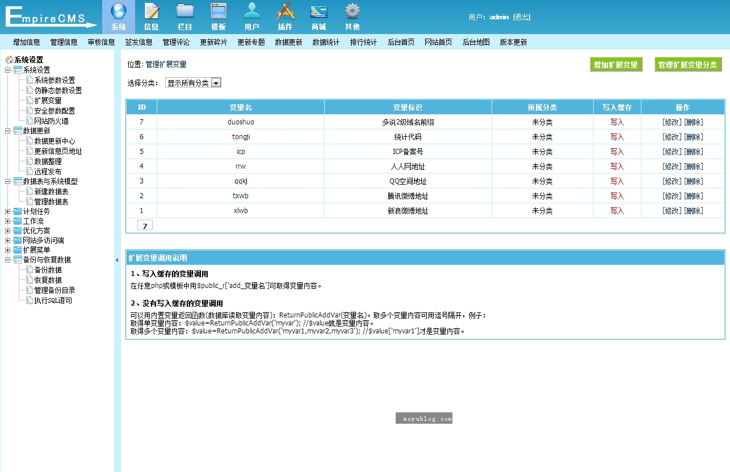Viewport: 730px width, 472px height.
Task: Open 新建数据表 in the tree
Action: (x=51, y=191)
